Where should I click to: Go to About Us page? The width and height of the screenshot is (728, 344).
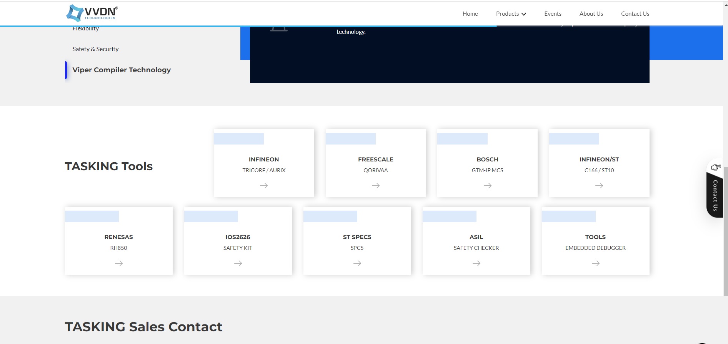(x=591, y=14)
